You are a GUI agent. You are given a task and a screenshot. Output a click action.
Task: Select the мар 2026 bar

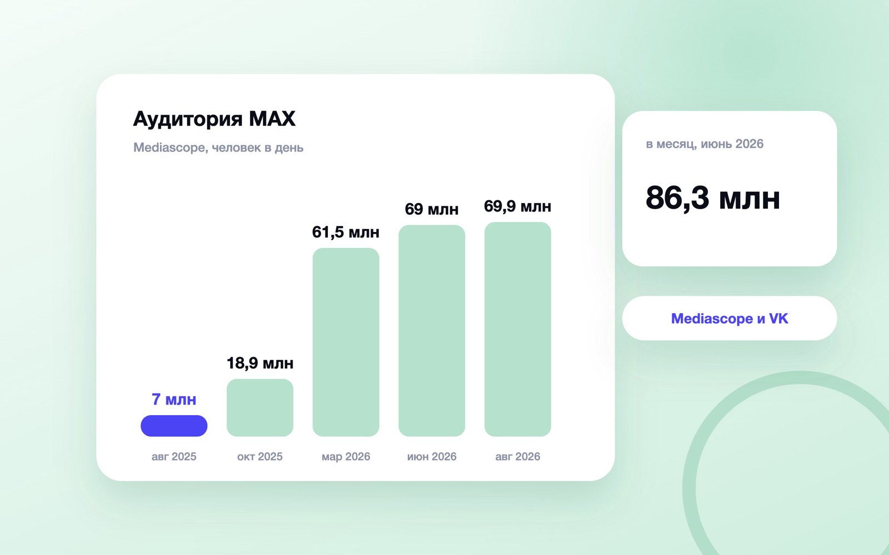[x=346, y=342]
